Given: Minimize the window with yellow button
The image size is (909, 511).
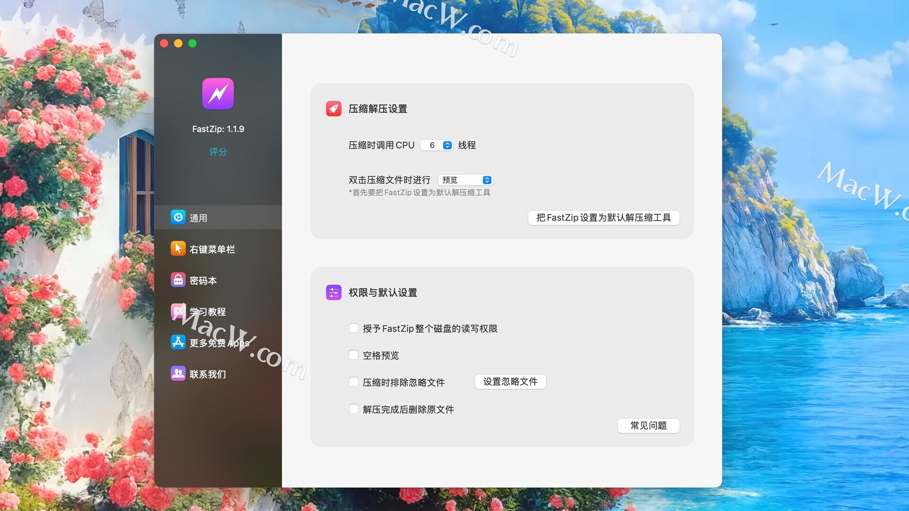Looking at the screenshot, I should tap(178, 44).
